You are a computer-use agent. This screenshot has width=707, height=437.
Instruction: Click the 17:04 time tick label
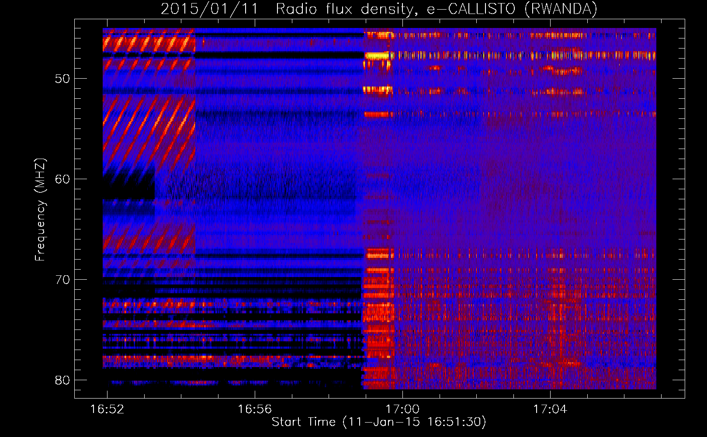(x=550, y=409)
